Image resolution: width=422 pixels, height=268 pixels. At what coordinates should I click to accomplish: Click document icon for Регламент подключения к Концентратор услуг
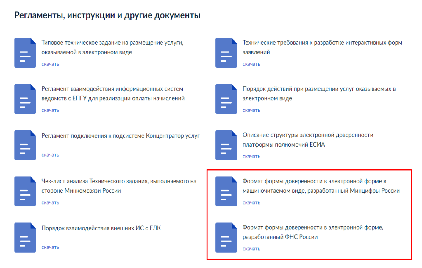25,145
